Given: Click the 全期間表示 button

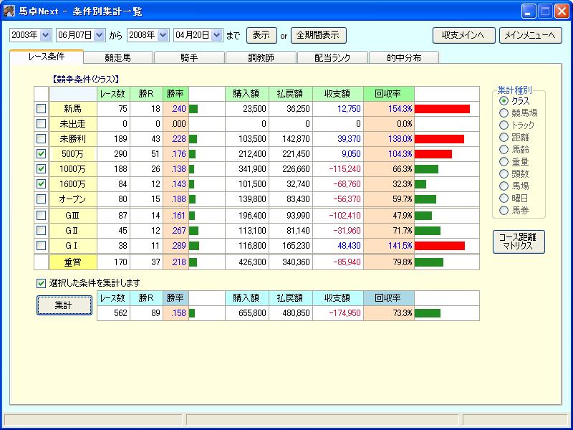Looking at the screenshot, I should pos(318,35).
